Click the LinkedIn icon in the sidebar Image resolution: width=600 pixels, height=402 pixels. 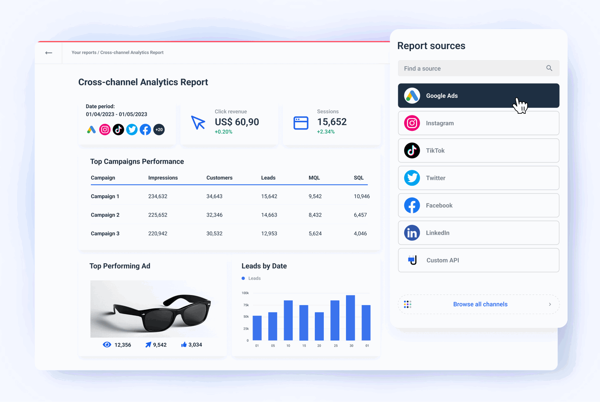click(x=412, y=232)
